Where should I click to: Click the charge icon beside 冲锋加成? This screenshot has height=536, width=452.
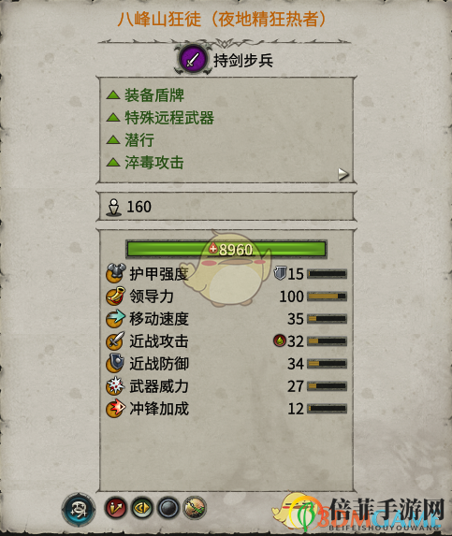(x=115, y=409)
